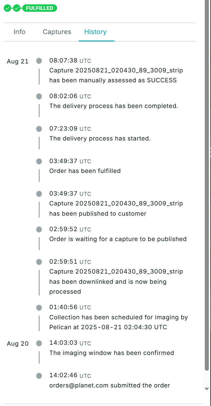
Task: Switch to the Info tab
Action: pyautogui.click(x=20, y=32)
